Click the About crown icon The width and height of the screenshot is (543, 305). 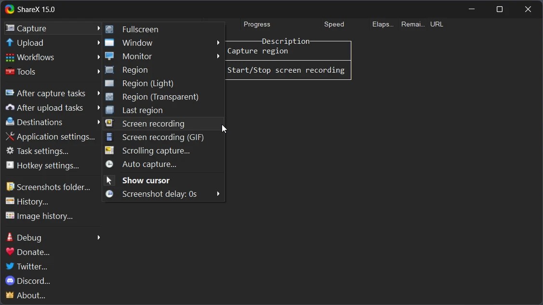pyautogui.click(x=10, y=295)
